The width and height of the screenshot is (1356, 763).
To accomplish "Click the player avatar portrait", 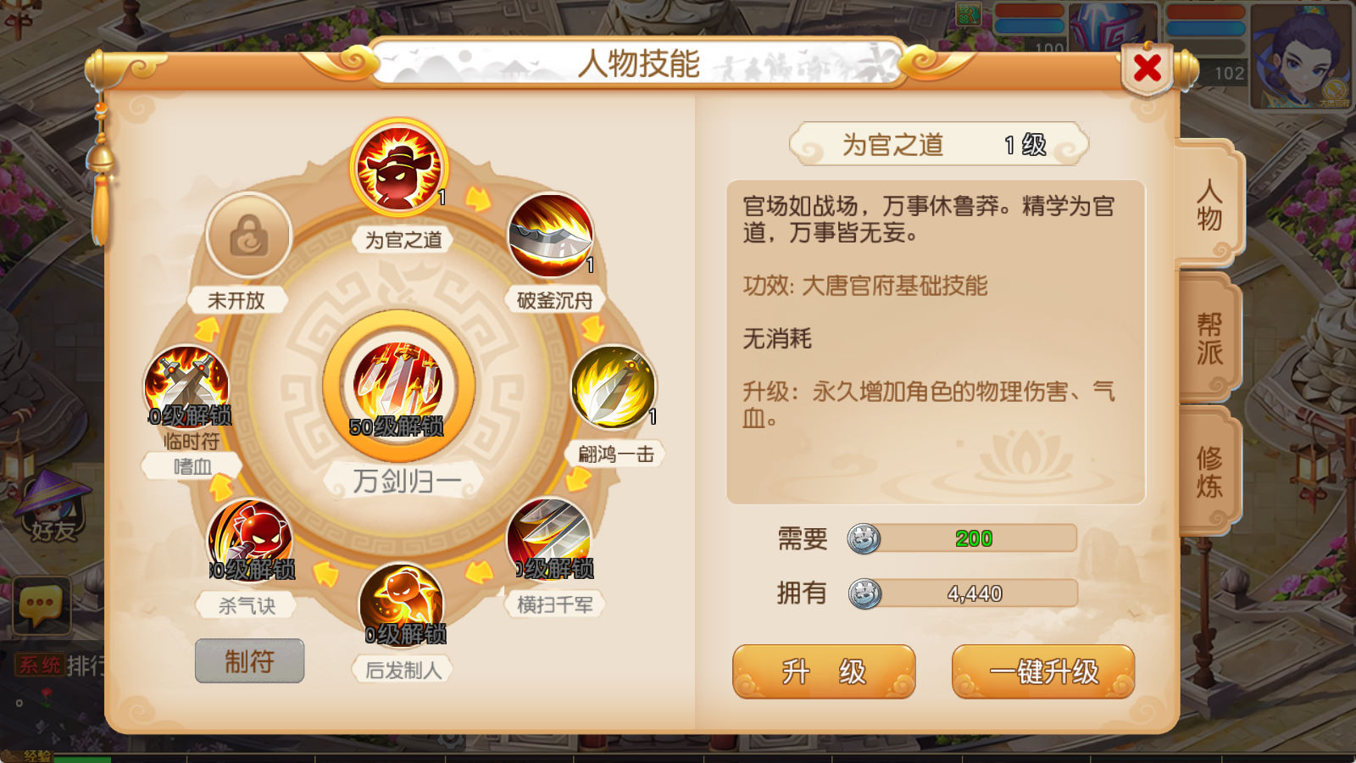I will (x=1300, y=56).
